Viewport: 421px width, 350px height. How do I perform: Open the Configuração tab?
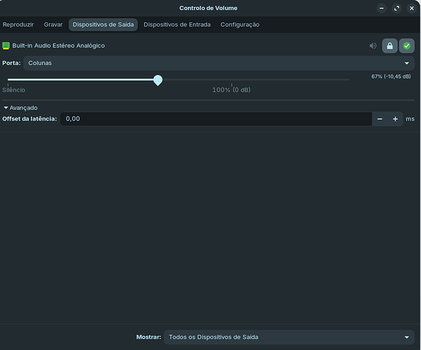coord(240,24)
